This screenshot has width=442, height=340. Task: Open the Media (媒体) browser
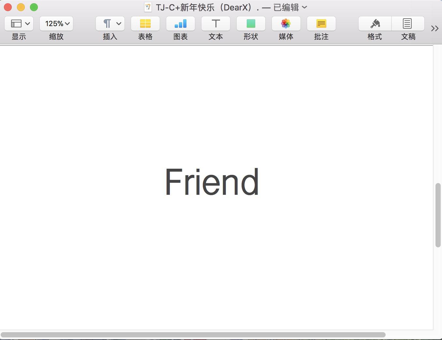click(x=286, y=23)
